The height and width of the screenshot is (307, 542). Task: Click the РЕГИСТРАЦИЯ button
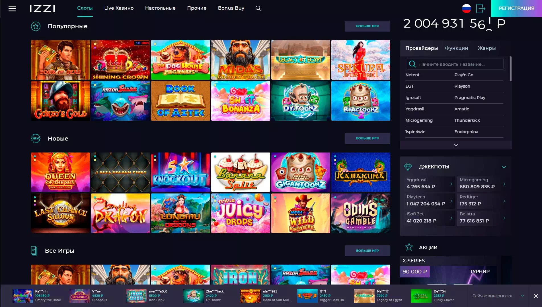click(x=516, y=9)
